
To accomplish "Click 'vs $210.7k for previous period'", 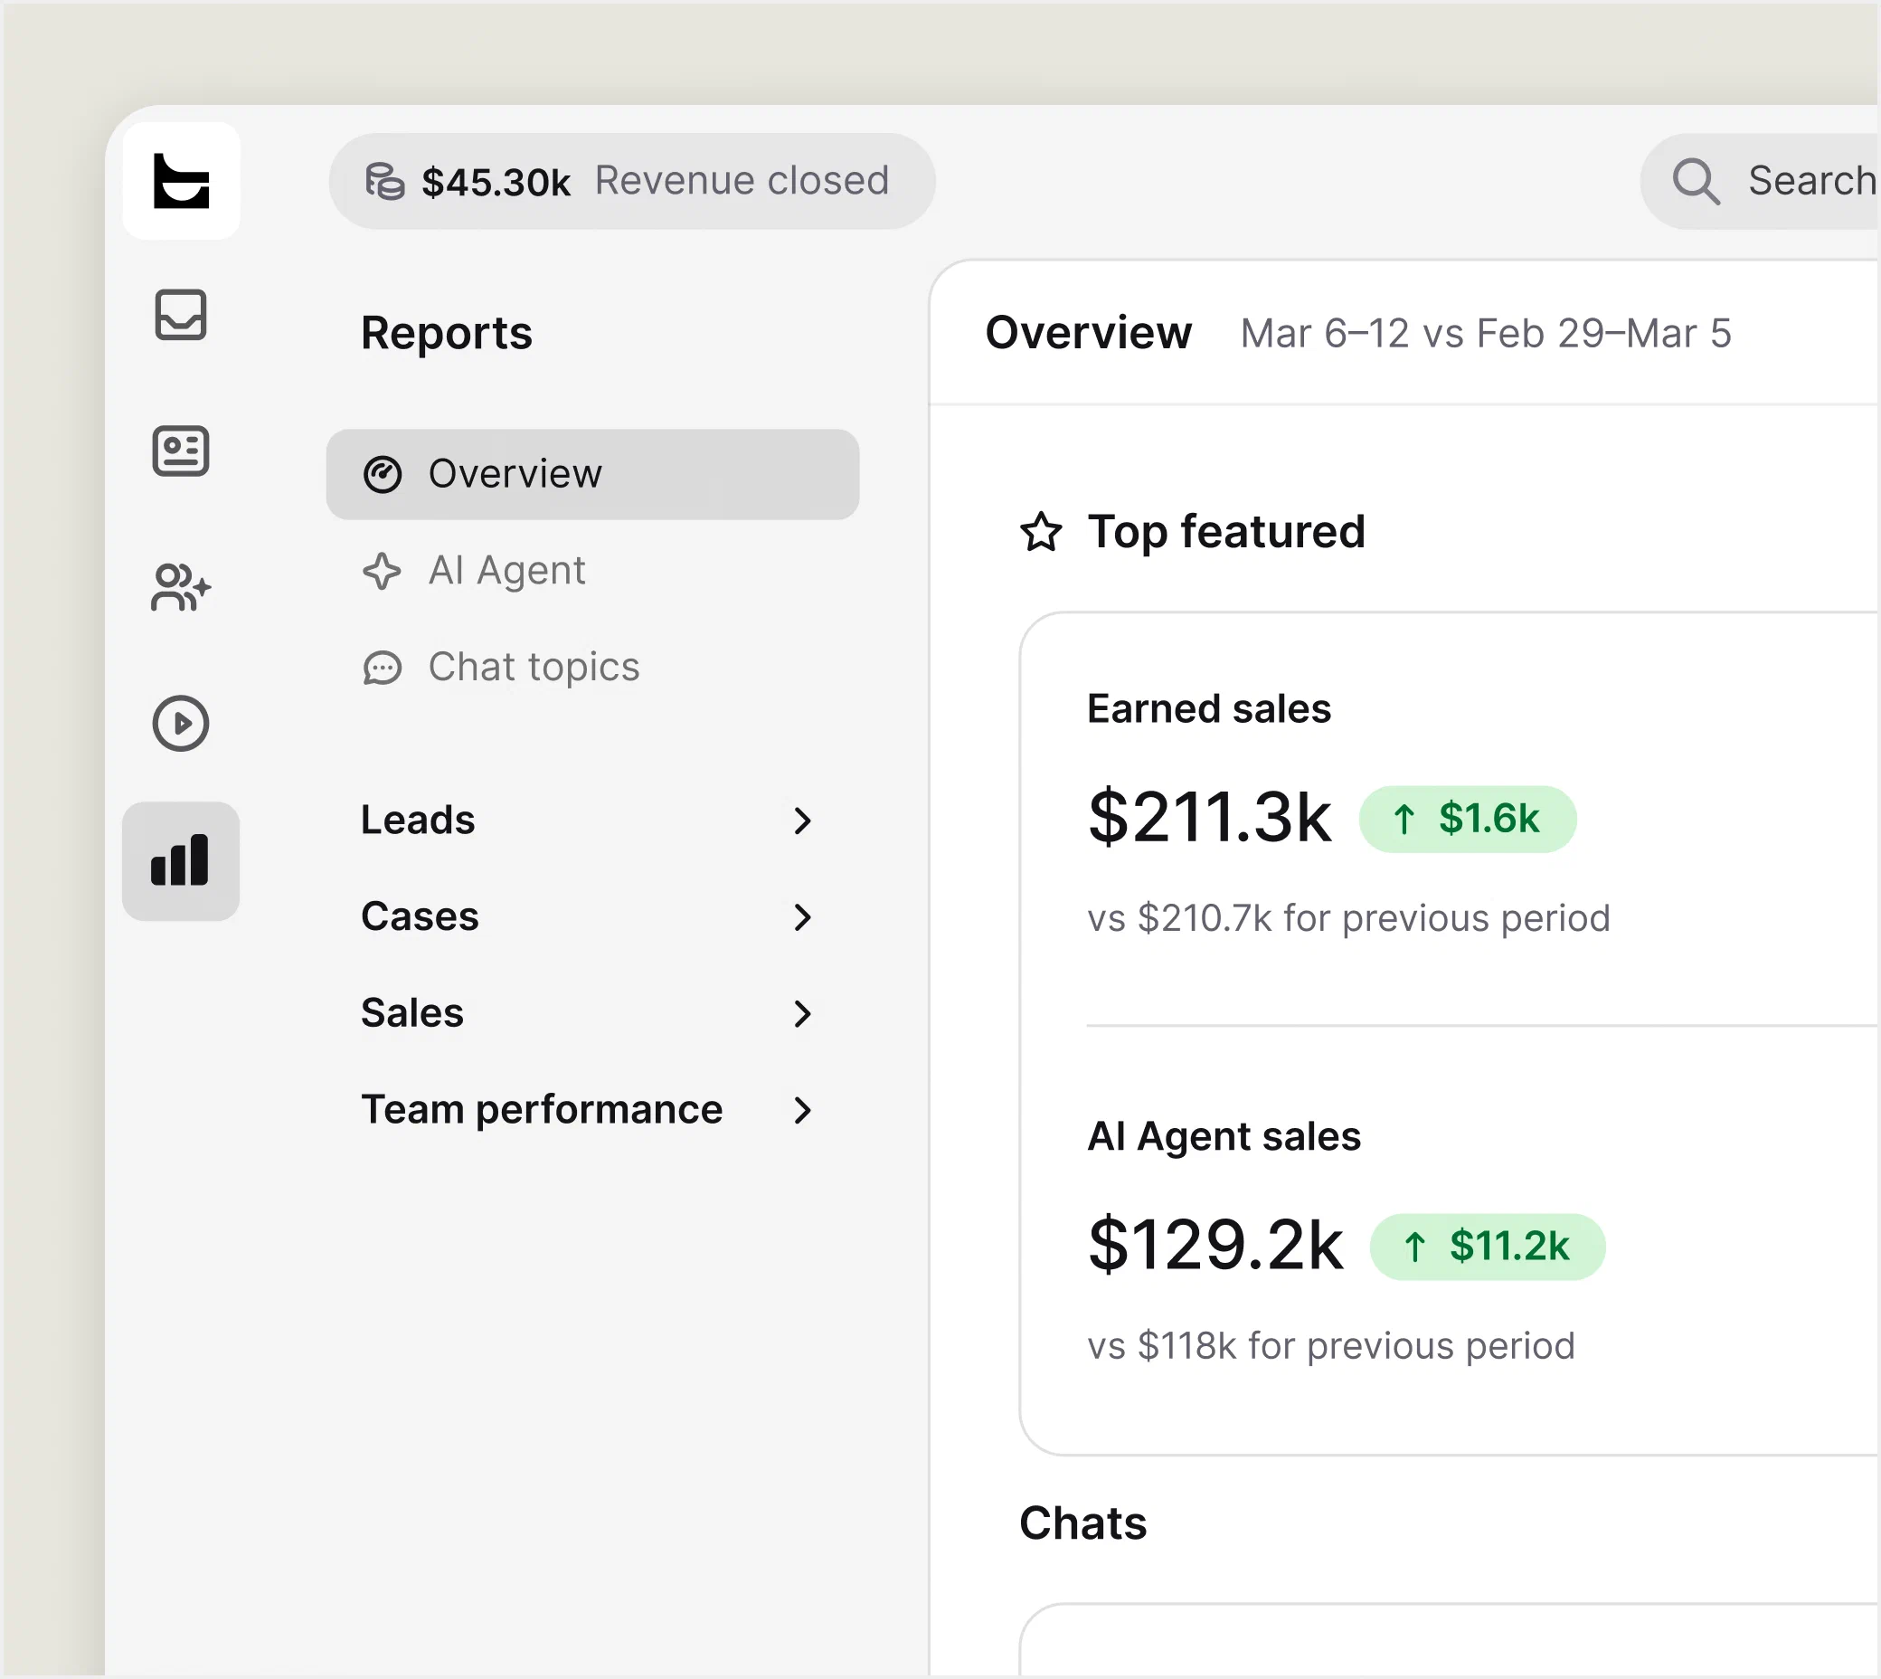I will click(1348, 919).
